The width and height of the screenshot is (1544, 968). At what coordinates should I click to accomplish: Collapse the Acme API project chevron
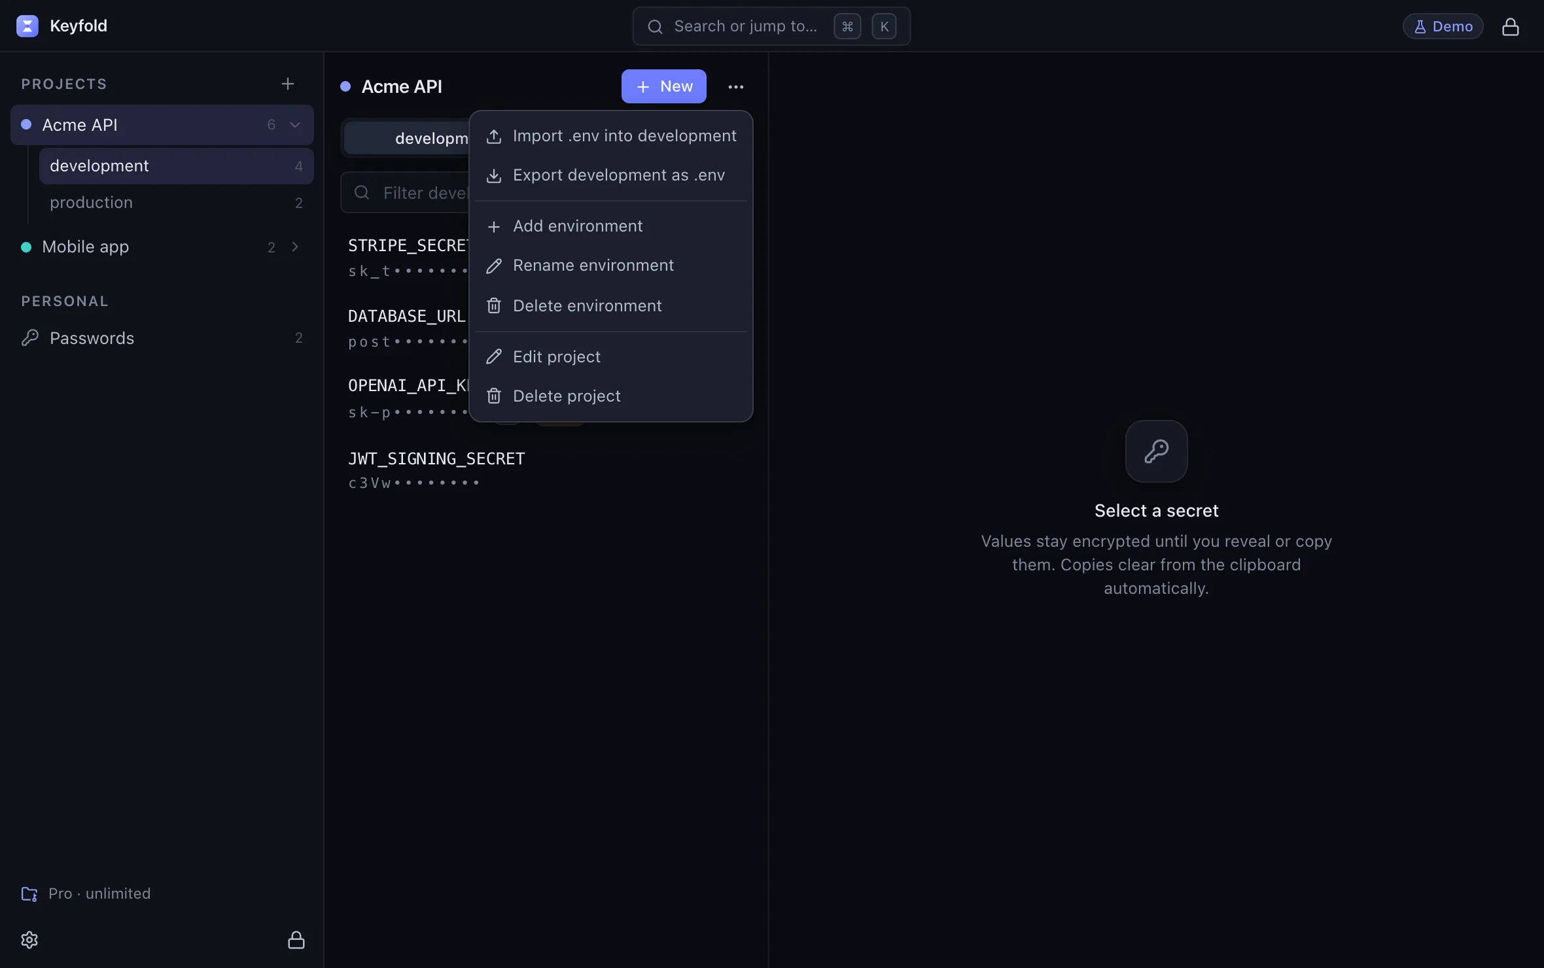[295, 124]
